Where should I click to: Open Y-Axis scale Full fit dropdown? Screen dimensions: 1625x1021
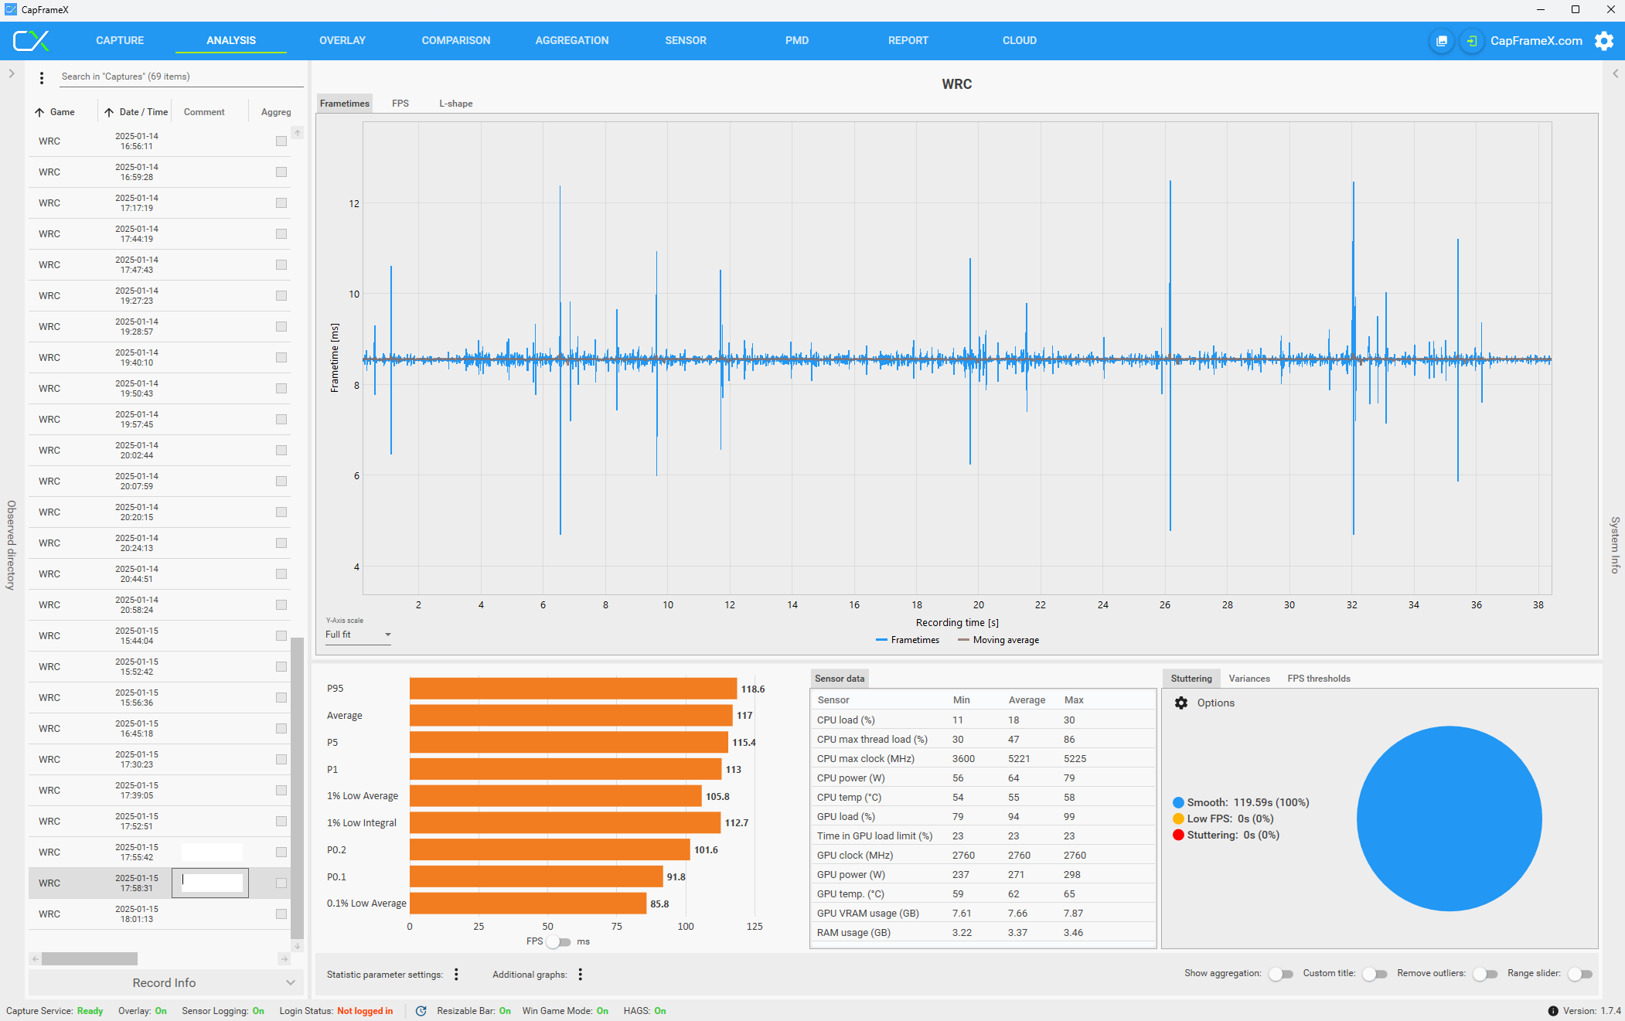358,635
